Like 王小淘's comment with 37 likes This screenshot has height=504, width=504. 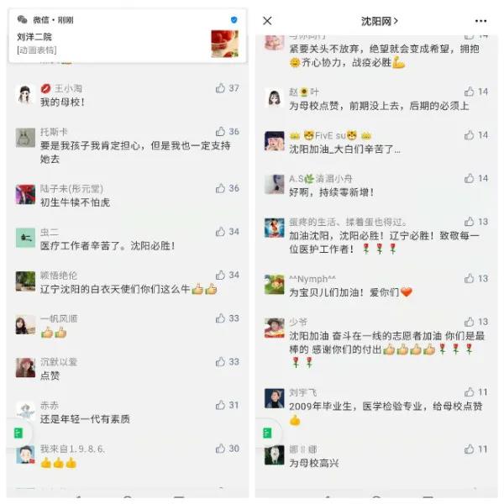(x=220, y=87)
